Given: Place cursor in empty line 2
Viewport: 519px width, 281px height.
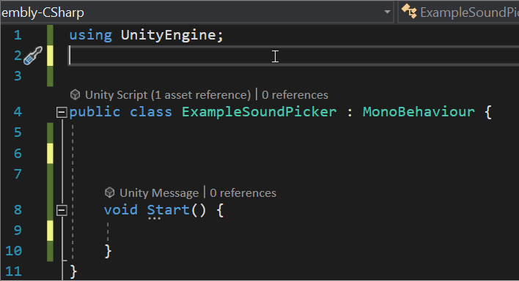Looking at the screenshot, I should [x=294, y=56].
